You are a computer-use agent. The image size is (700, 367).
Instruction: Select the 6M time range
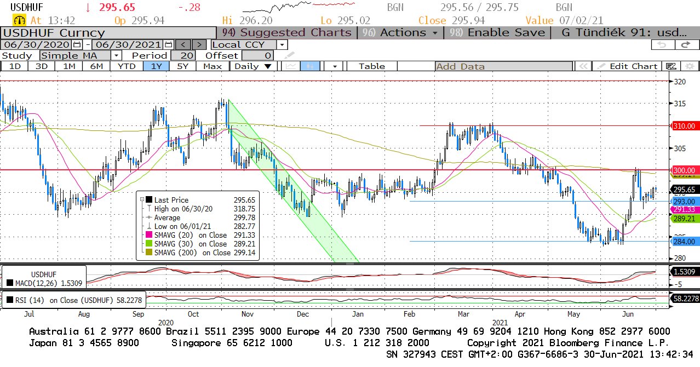pos(96,66)
